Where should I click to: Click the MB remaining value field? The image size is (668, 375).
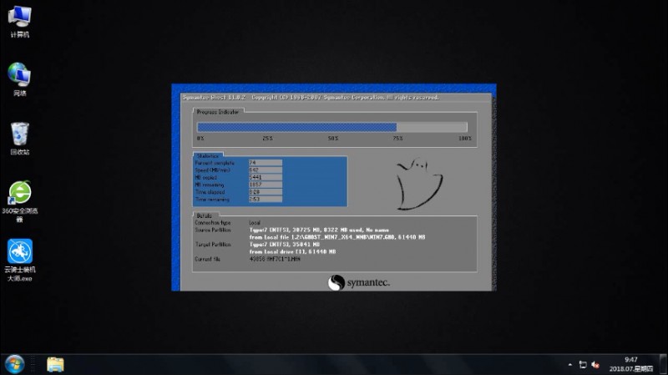tap(265, 185)
